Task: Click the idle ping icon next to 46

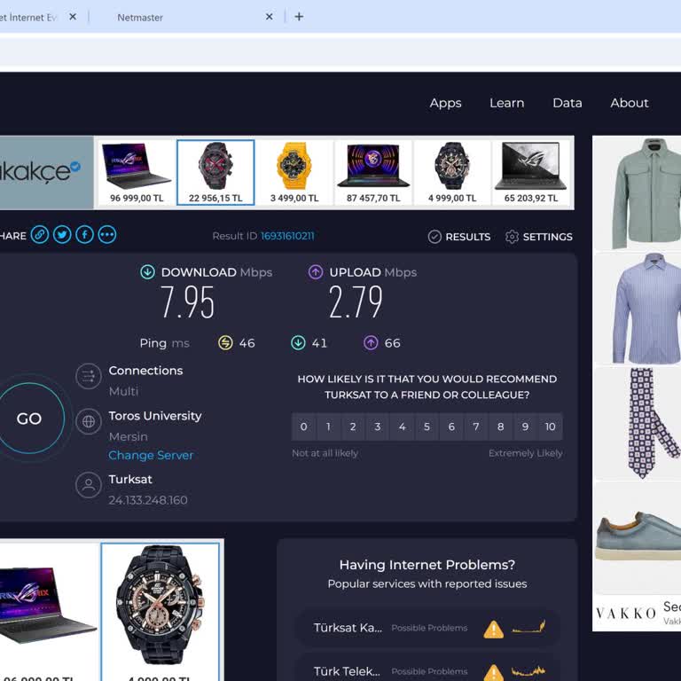Action: pyautogui.click(x=225, y=342)
